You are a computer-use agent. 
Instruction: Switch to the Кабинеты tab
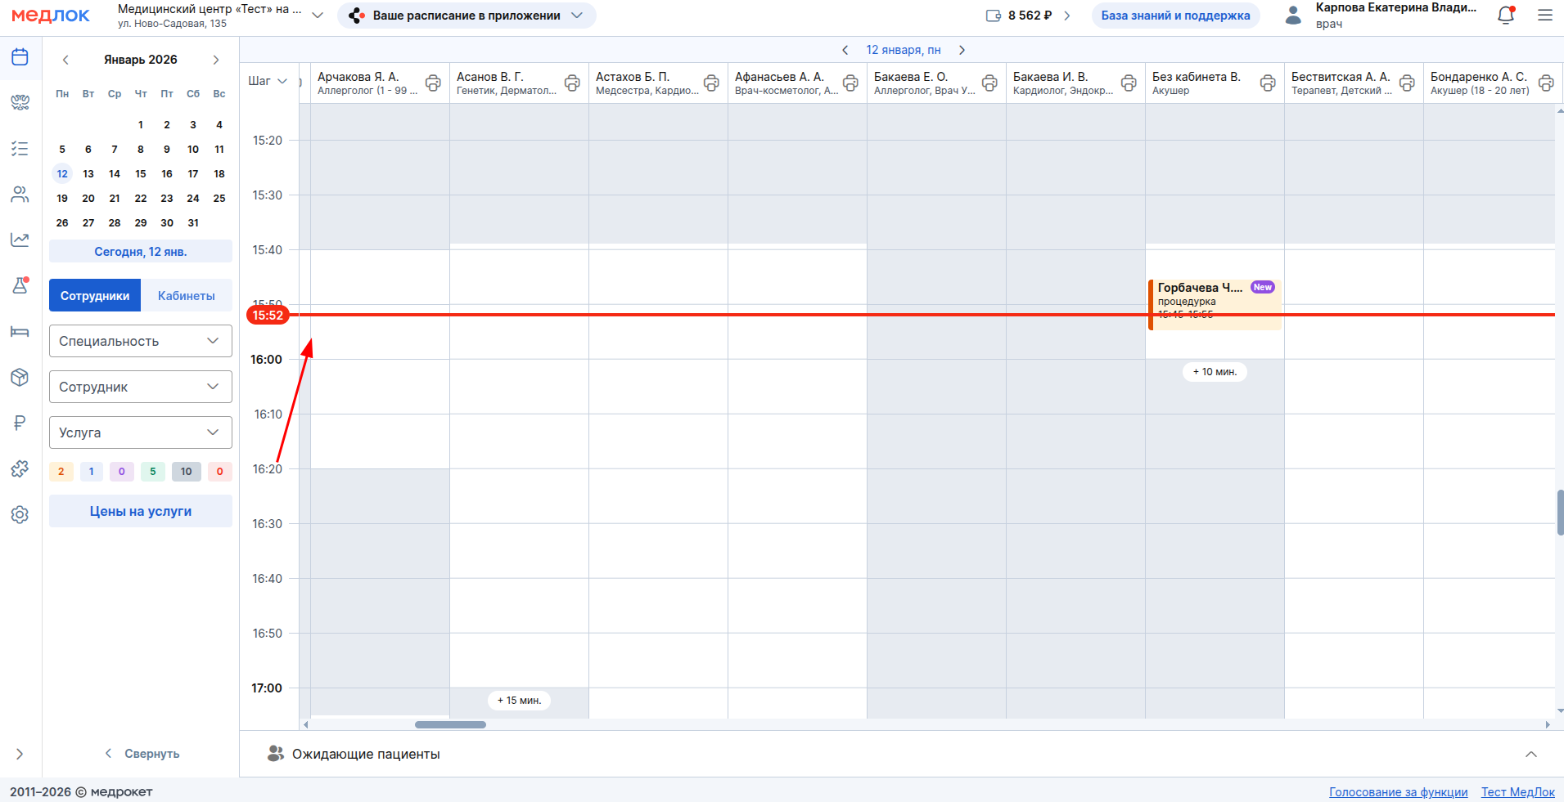click(x=187, y=296)
